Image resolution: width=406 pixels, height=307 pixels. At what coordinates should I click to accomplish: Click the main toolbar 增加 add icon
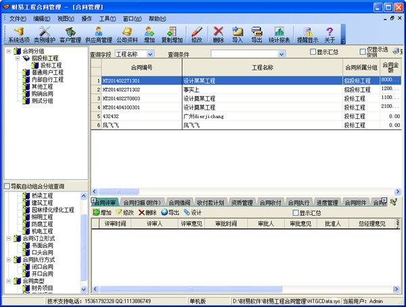click(150, 34)
